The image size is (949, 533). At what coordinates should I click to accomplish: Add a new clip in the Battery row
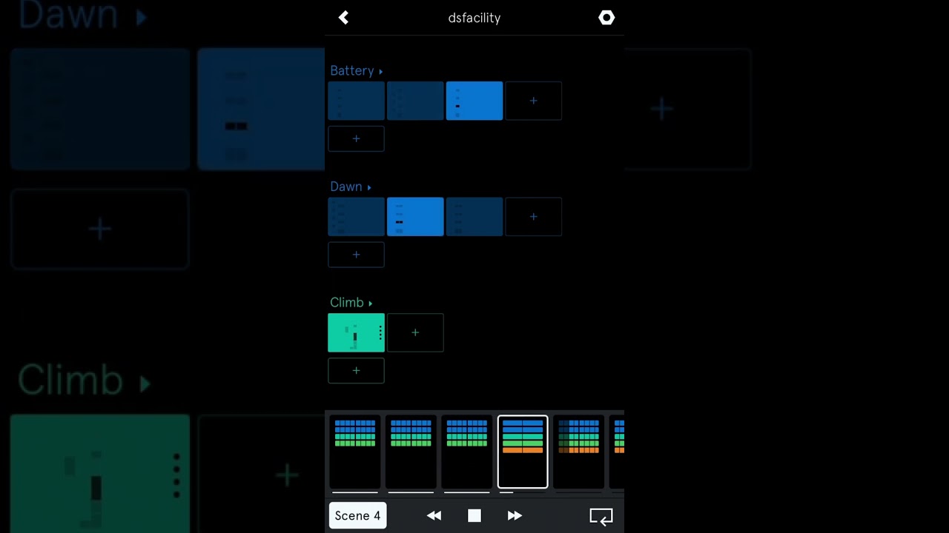533,101
